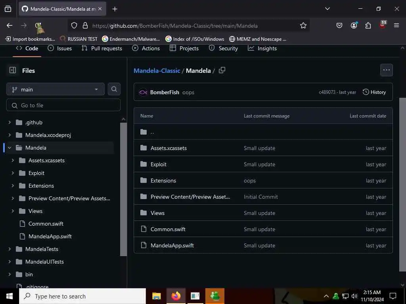
Task: Click the BomberFish avatar icon
Action: (x=143, y=92)
